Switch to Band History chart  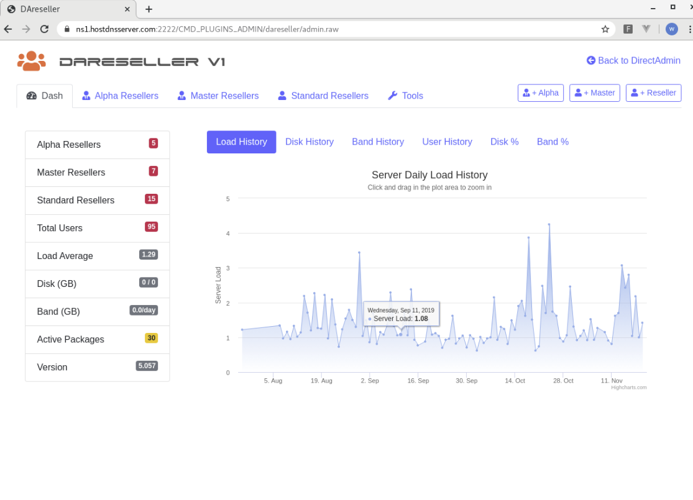[x=378, y=142]
